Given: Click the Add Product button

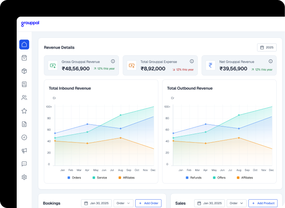Looking at the screenshot, I should point(263,203).
